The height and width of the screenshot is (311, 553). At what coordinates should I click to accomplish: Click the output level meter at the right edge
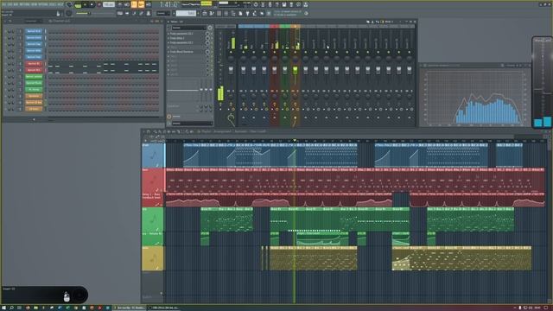pyautogui.click(x=543, y=83)
